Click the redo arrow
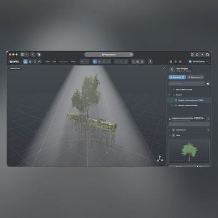The image size is (218, 218). point(87,62)
